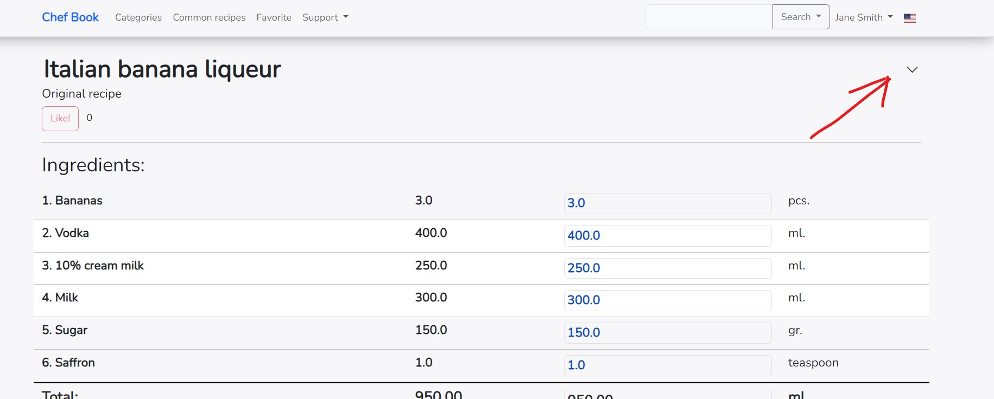Select the Milk amount input field
This screenshot has height=399, width=994.
coord(667,300)
